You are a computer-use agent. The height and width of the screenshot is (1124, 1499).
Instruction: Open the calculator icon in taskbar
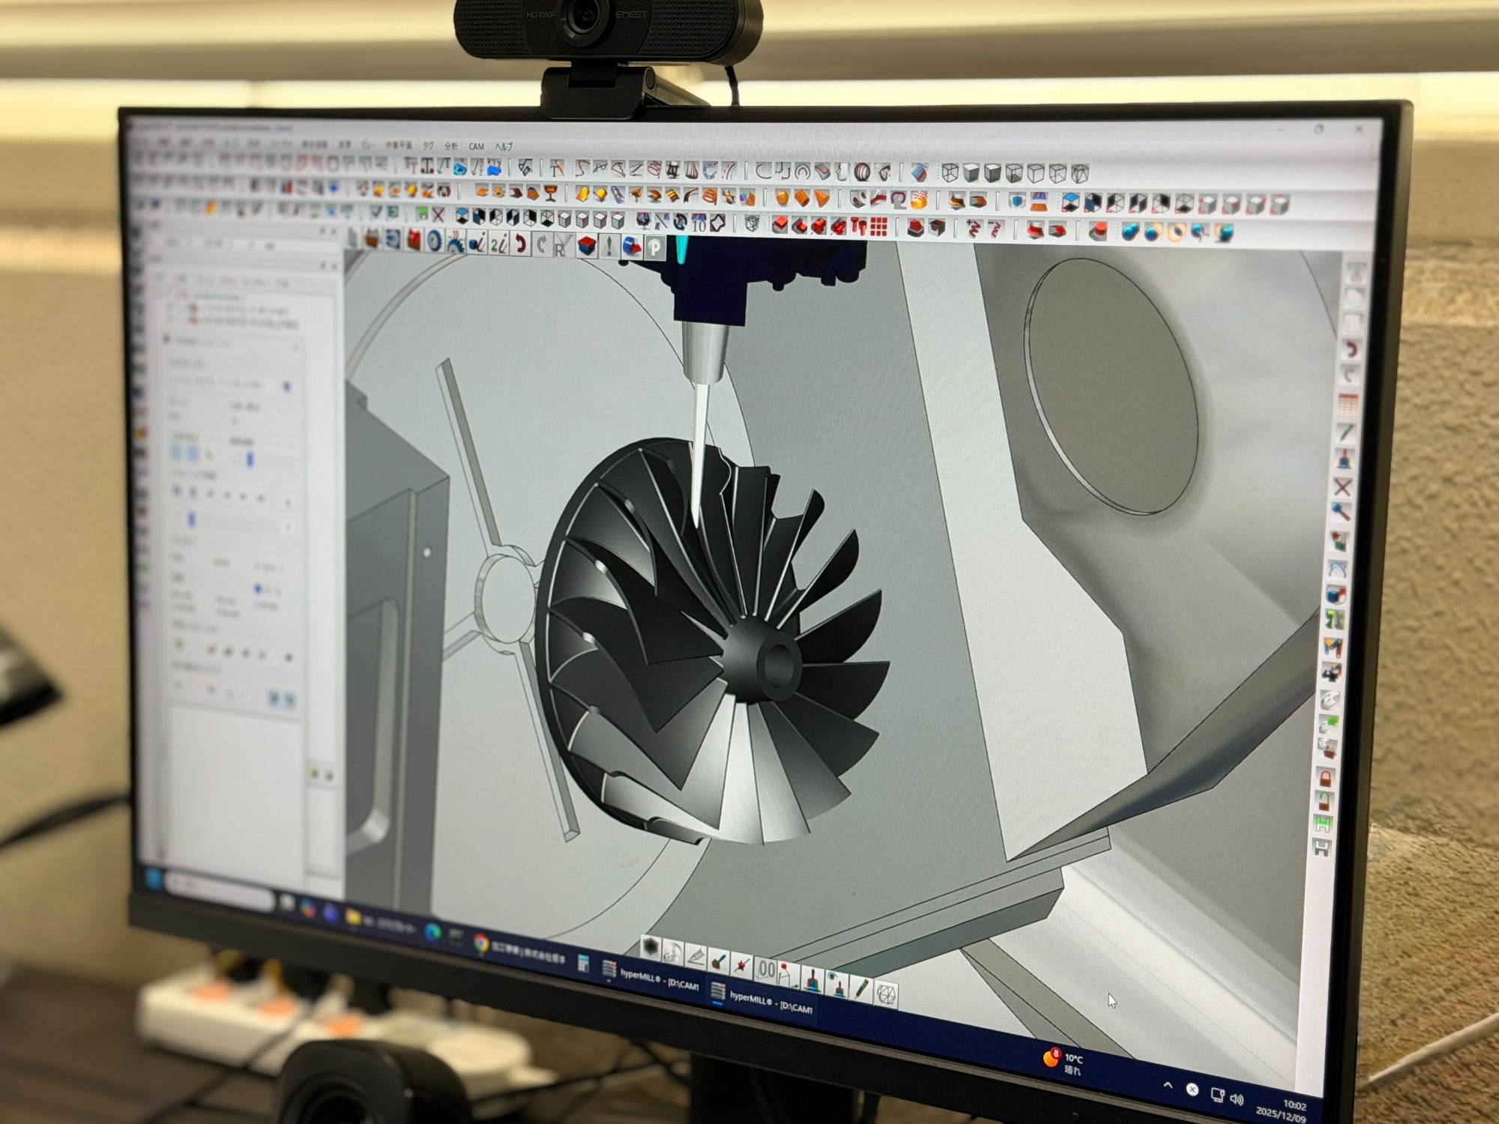point(582,964)
